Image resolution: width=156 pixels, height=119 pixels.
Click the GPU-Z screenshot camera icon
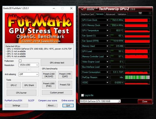point(140,13)
